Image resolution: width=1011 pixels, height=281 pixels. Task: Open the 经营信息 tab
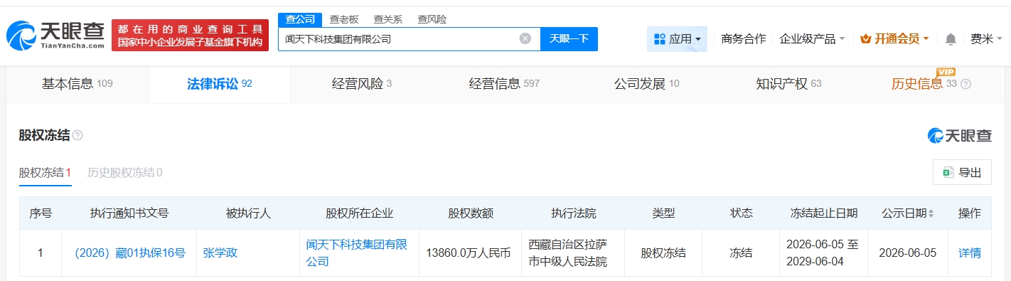(x=504, y=84)
